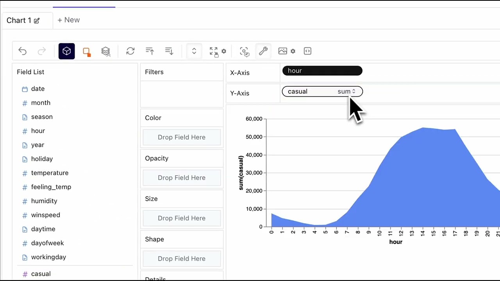Open export image settings gear

point(293,51)
